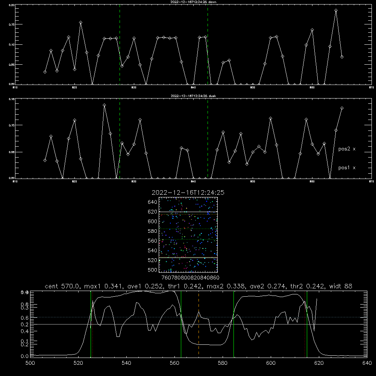Click the '540' x-axis label of bottom plot
Screen dimensions: 376x376
126,363
